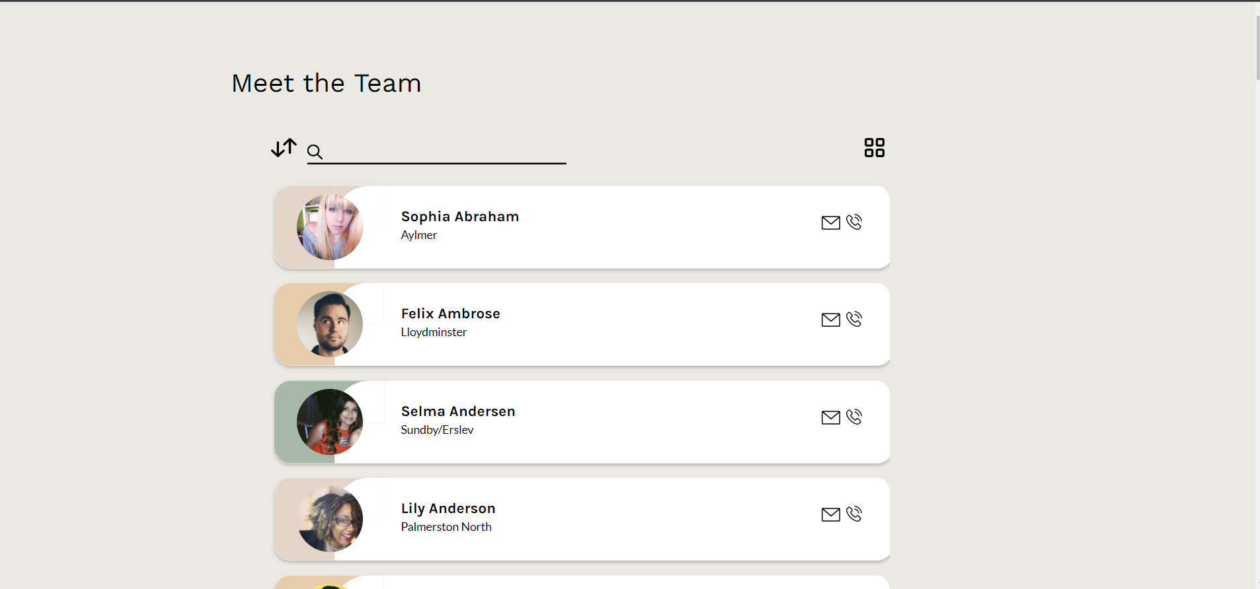Click the Meet the Team heading
Image resolution: width=1260 pixels, height=589 pixels.
point(326,83)
